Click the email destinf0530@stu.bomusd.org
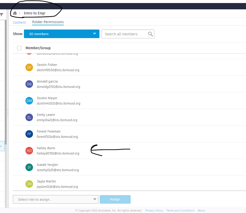The height and width of the screenshot is (213, 246). pyautogui.click(x=58, y=70)
